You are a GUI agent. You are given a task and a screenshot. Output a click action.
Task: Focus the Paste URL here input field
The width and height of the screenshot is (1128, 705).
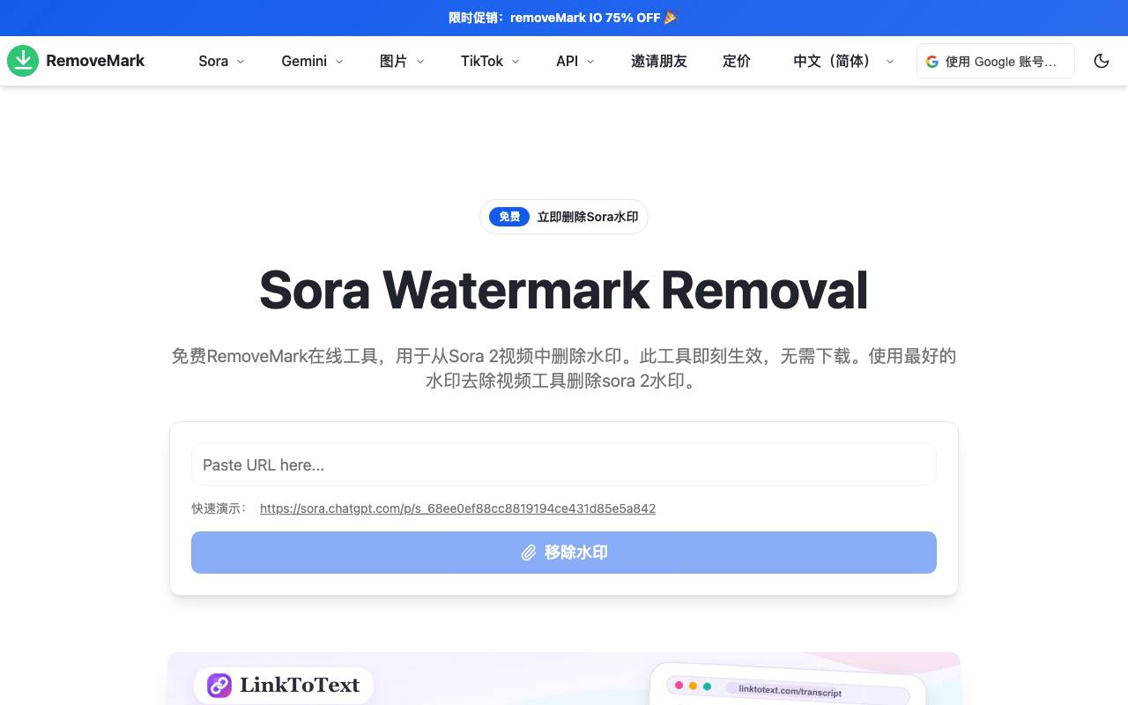564,464
